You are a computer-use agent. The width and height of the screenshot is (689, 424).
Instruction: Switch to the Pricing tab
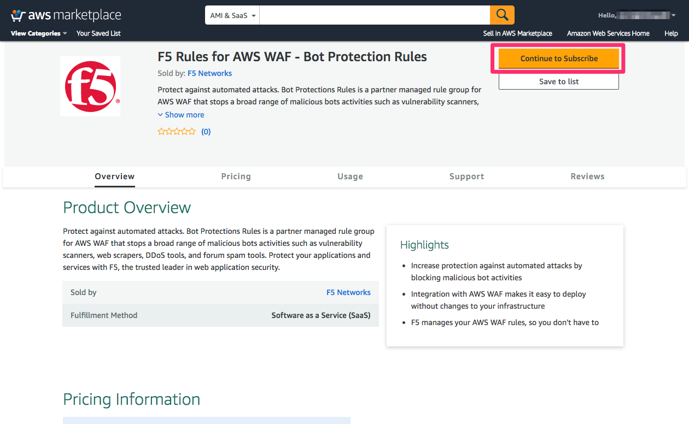(236, 176)
